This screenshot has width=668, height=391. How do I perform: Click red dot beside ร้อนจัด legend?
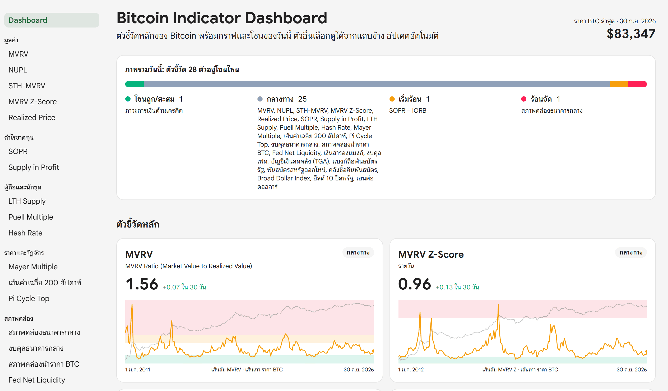coord(524,99)
